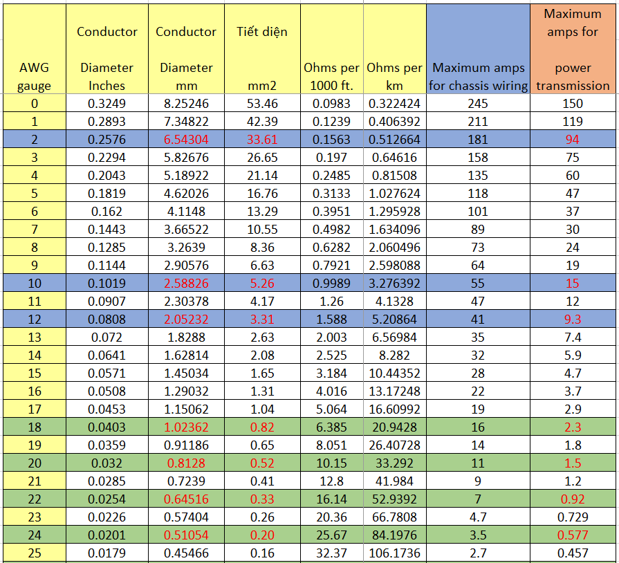The width and height of the screenshot is (619, 563).
Task: Click the red 9.3 power transmission cell
Action: click(x=573, y=319)
